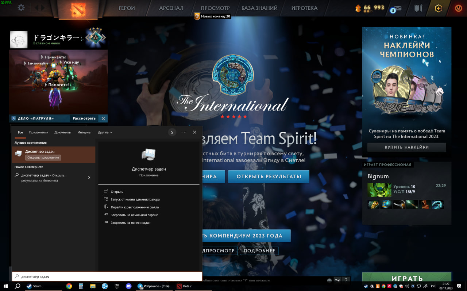Click the rank medal beside the profile name
Image resolution: width=467 pixels, height=291 pixels.
[x=95, y=37]
